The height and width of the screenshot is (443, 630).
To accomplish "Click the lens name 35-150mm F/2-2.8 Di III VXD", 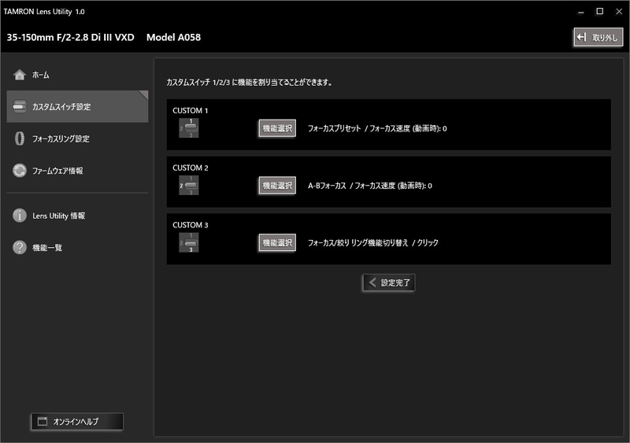I will point(70,37).
